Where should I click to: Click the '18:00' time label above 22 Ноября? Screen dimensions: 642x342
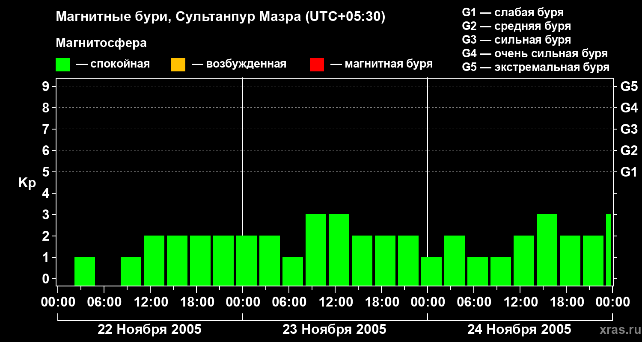pos(196,302)
